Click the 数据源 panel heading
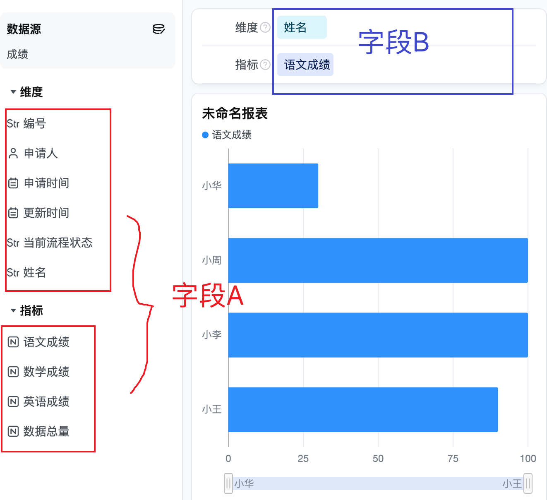The height and width of the screenshot is (500, 547). pos(24,29)
